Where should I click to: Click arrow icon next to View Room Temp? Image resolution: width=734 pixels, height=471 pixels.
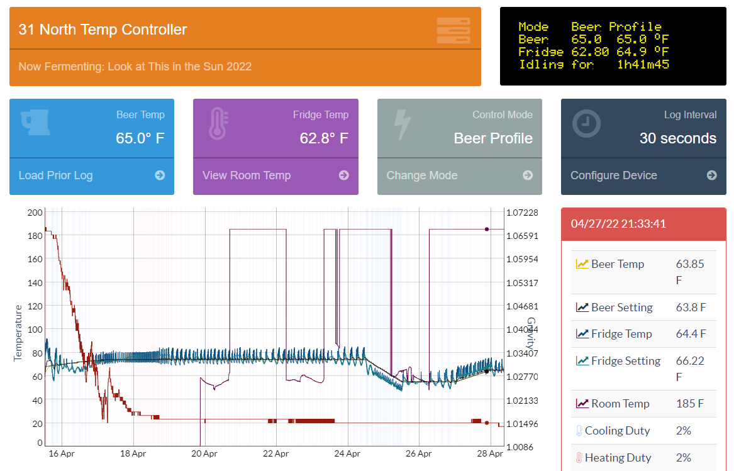[344, 175]
